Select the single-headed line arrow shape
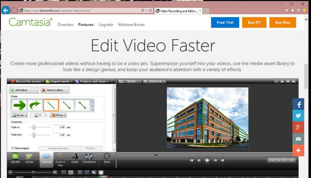Screen dimensions: 311x178 (x=67, y=105)
